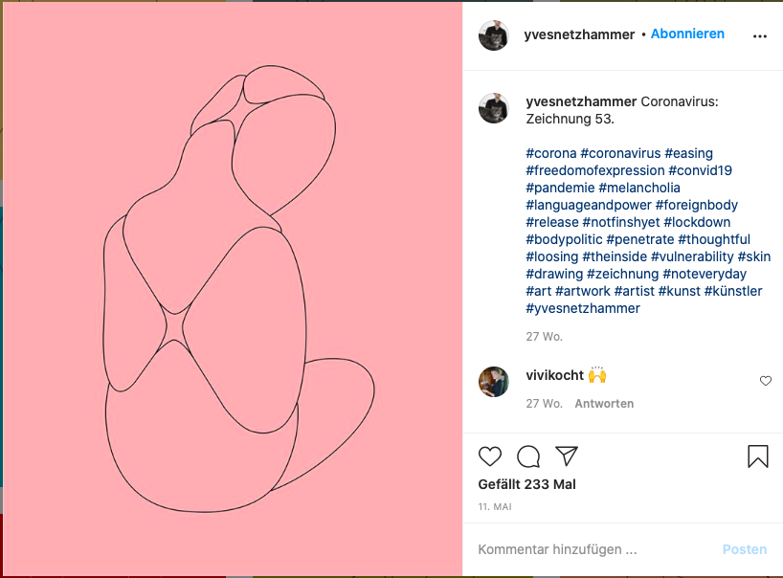
Task: Click the caption author avatar
Action: (494, 108)
